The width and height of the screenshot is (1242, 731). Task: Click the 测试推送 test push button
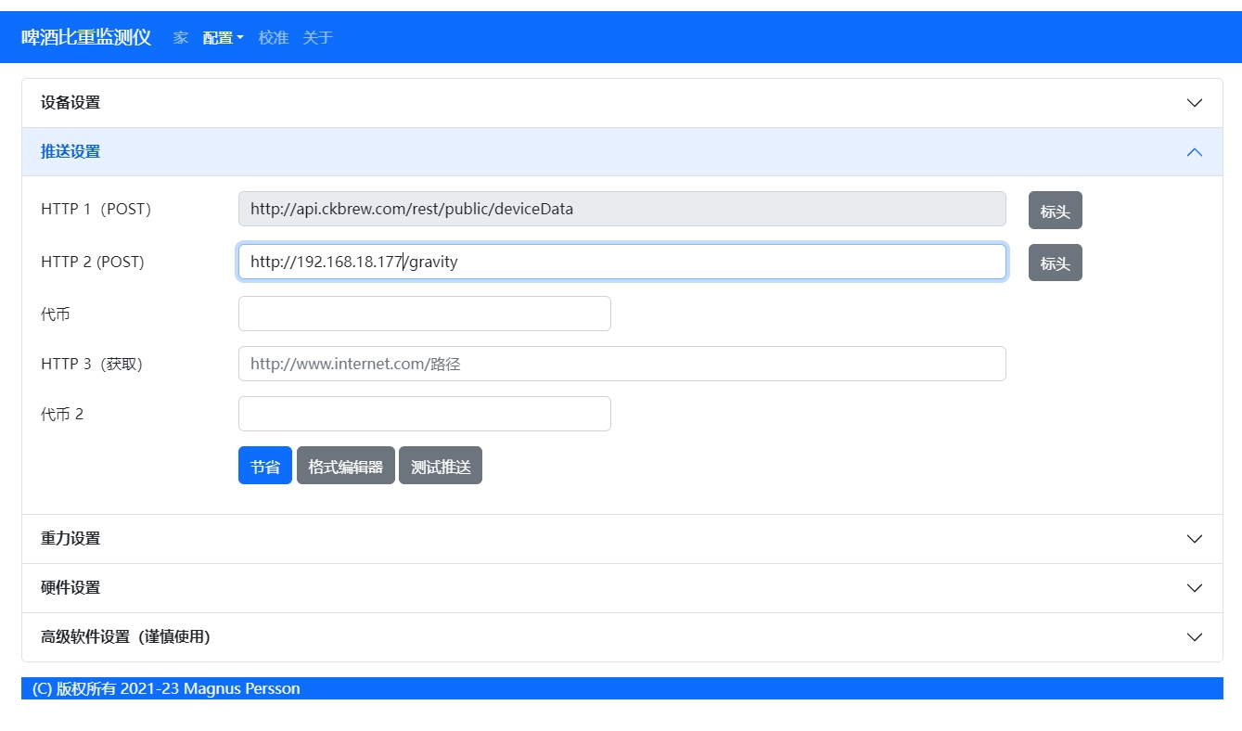441,466
